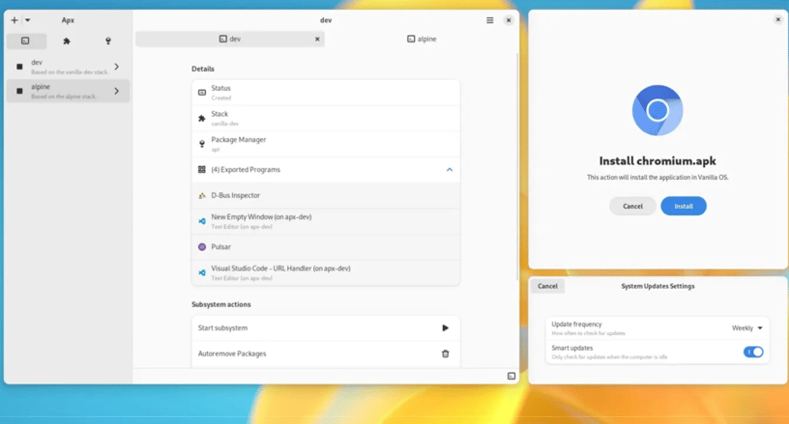Click the Apx window vertical scrollbar
The height and width of the screenshot is (424, 789).
(x=517, y=166)
